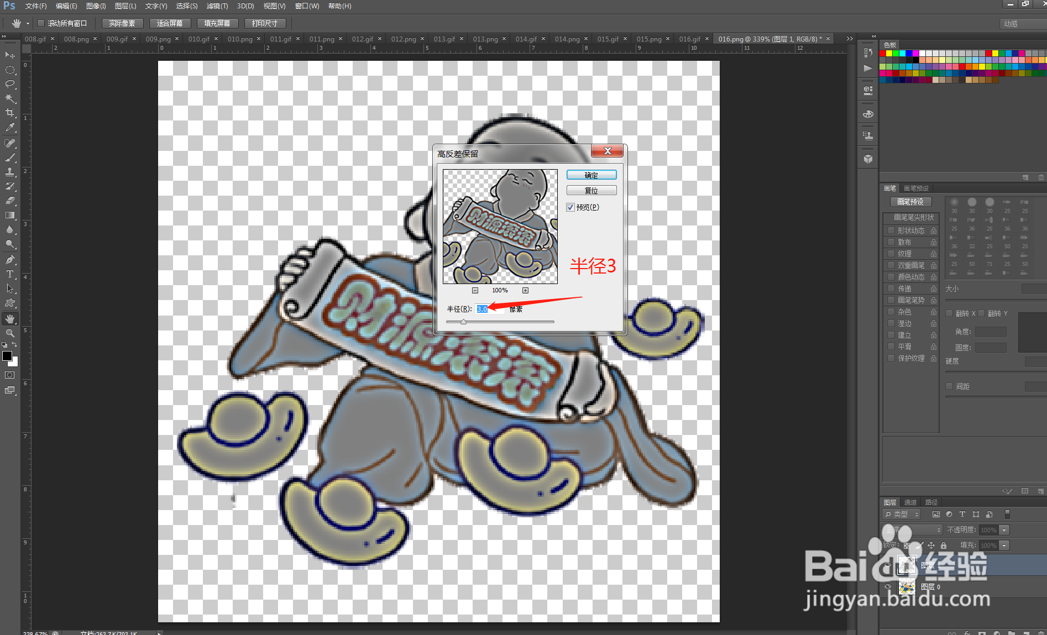Select the Blur tool
The image size is (1047, 635).
(10, 229)
